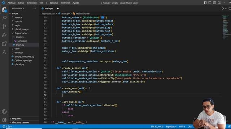
Task: Open the Ir menu
Action: click(46, 3)
